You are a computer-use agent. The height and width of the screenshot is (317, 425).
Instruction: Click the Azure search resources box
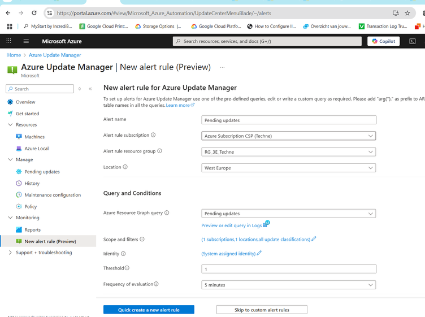point(267,41)
